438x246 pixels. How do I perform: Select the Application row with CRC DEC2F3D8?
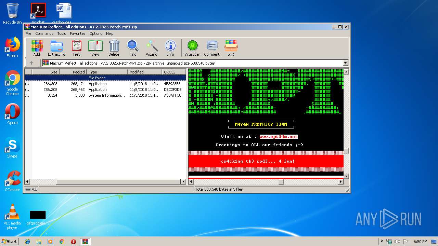[105, 90]
